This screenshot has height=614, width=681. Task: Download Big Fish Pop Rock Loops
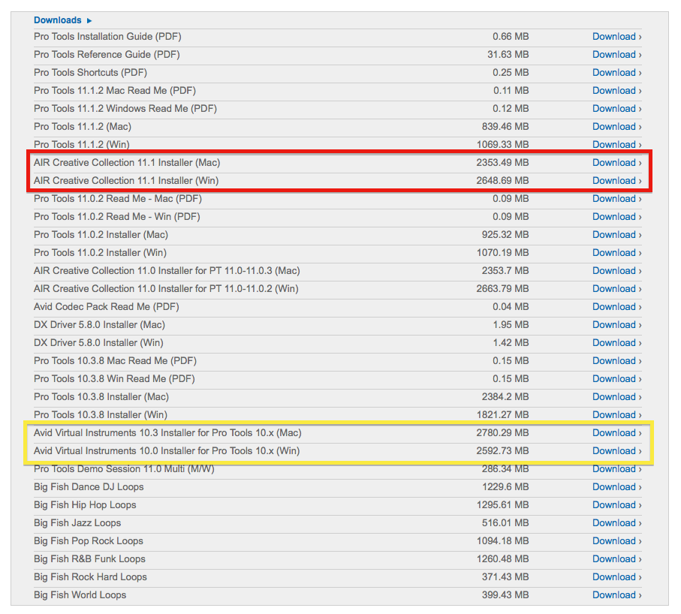[616, 541]
